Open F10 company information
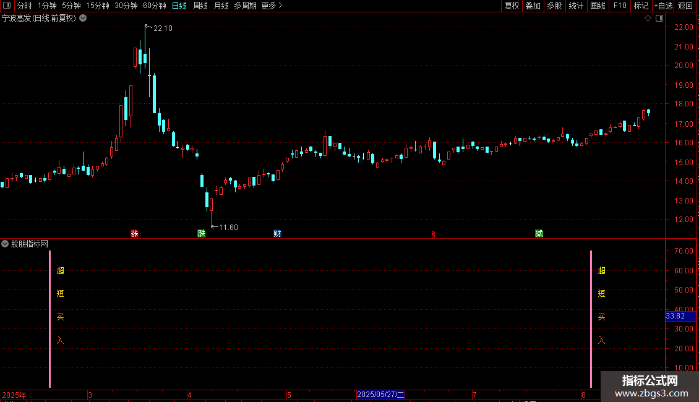699x402 pixels. 620,6
